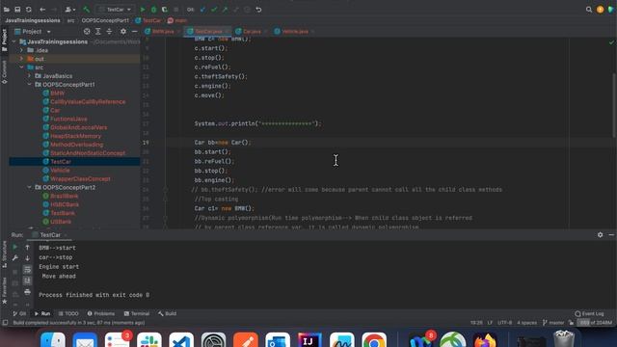Open Run panel settings gear

[x=600, y=234]
